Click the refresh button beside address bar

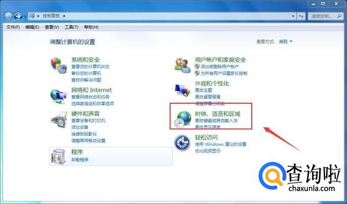[x=301, y=16]
